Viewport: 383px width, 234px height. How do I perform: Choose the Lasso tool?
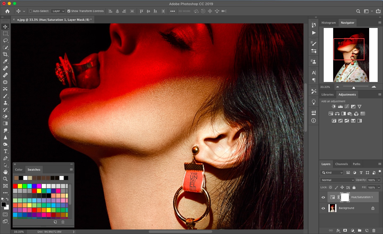tap(5, 40)
